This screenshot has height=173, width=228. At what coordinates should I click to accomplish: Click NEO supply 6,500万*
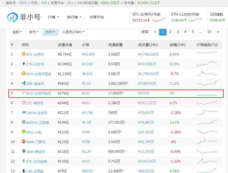115,132
